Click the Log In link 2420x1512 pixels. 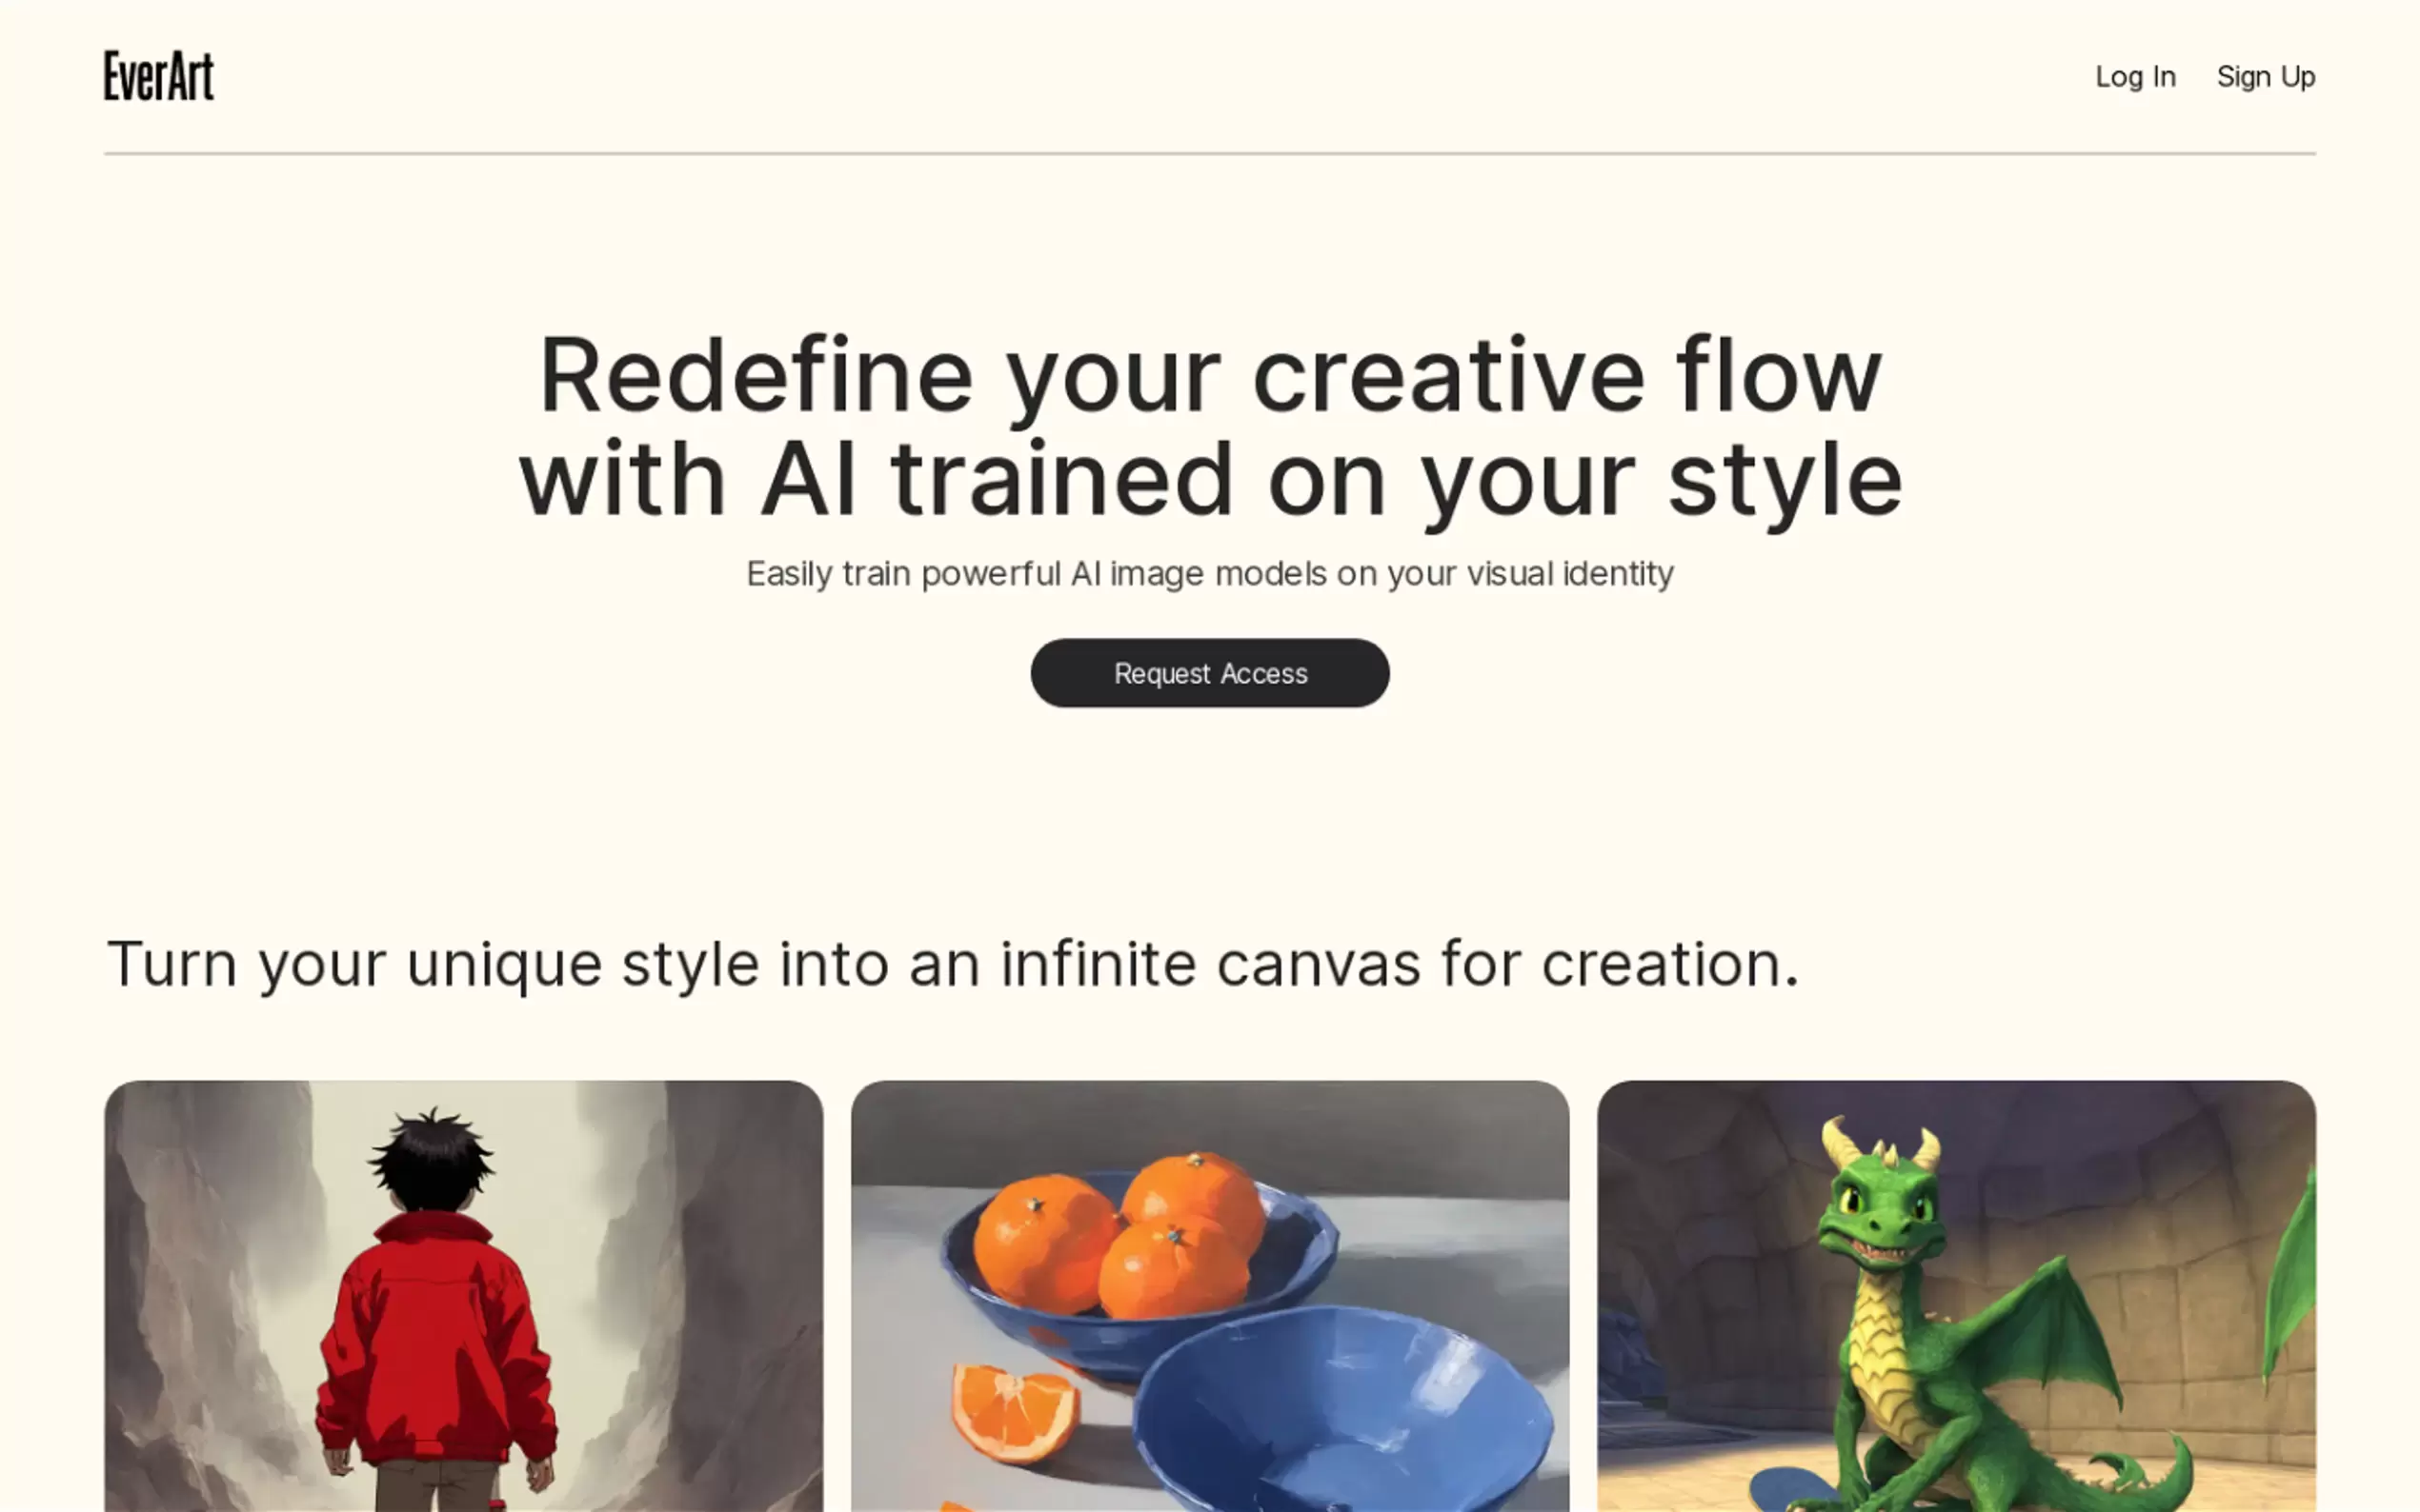click(x=2135, y=76)
